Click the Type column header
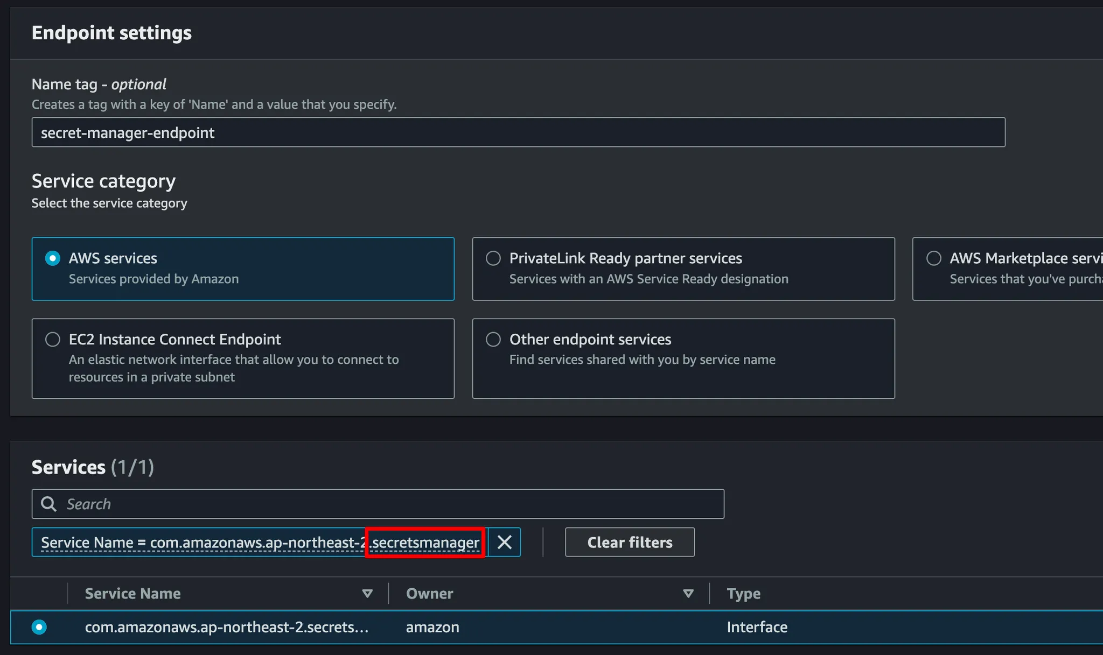Viewport: 1103px width, 655px height. tap(743, 593)
